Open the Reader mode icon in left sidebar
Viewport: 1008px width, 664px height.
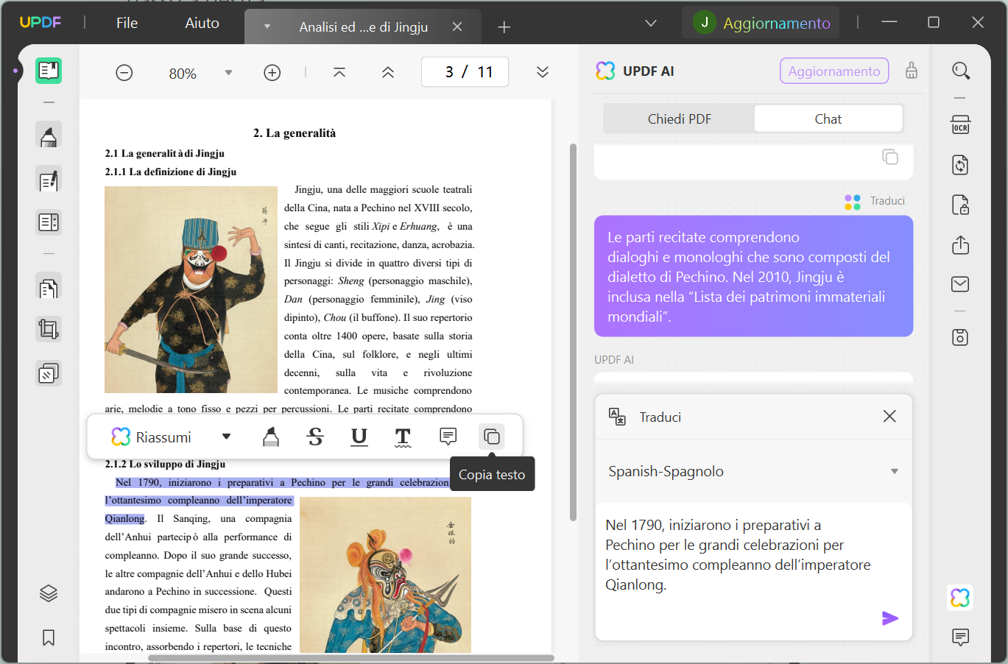point(49,71)
